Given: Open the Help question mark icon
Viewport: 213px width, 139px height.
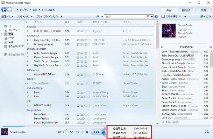Looking at the screenshot, I should coord(156,17).
